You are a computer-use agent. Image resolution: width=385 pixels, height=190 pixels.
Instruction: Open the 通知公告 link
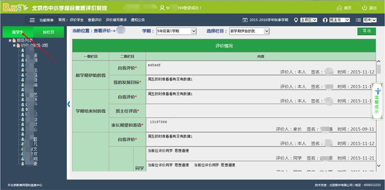click(138, 20)
